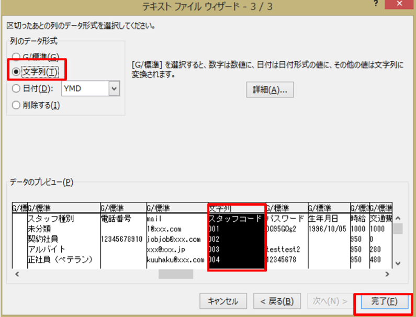This screenshot has height=317, width=416.
Task: Open advanced settings with 詳細(A)... button
Action: pos(270,89)
